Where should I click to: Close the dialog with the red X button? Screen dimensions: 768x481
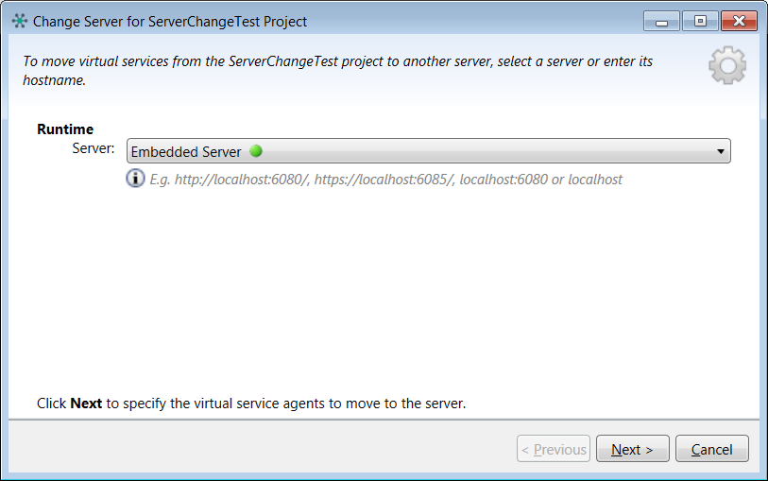tap(739, 21)
